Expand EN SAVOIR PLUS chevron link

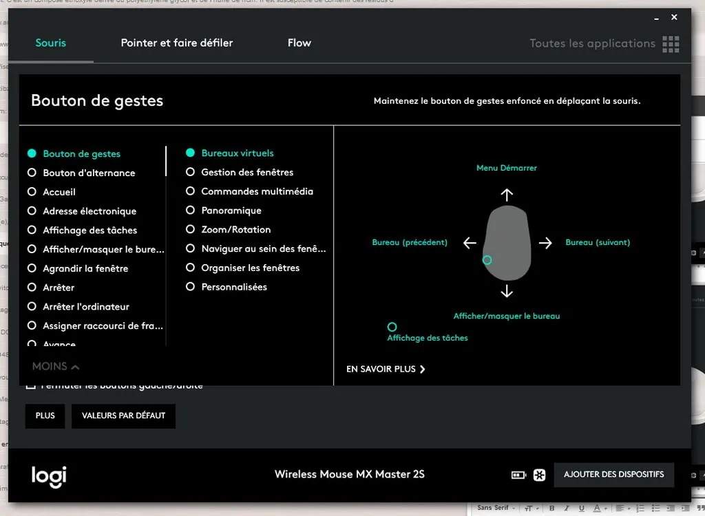[386, 369]
